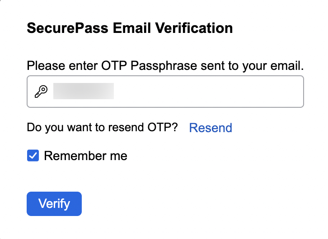
Task: Request a new OTP using Resend
Action: pos(211,128)
